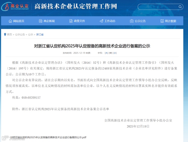This screenshot has width=188, height=142.
Task: Click the closing date 2025年12月19日
Action: click(x=138, y=126)
